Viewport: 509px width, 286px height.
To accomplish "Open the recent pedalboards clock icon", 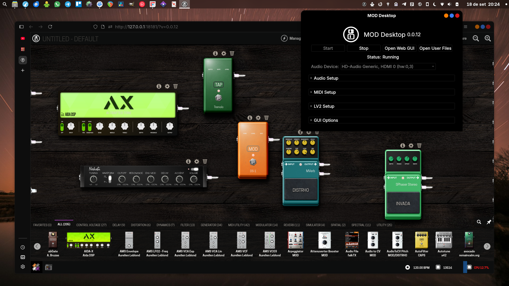I will [x=23, y=247].
